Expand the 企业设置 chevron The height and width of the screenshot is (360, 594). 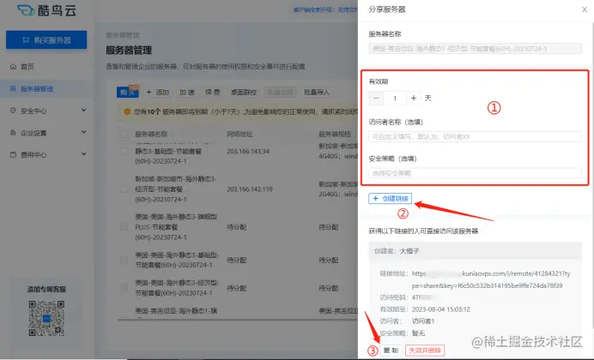tap(84, 132)
